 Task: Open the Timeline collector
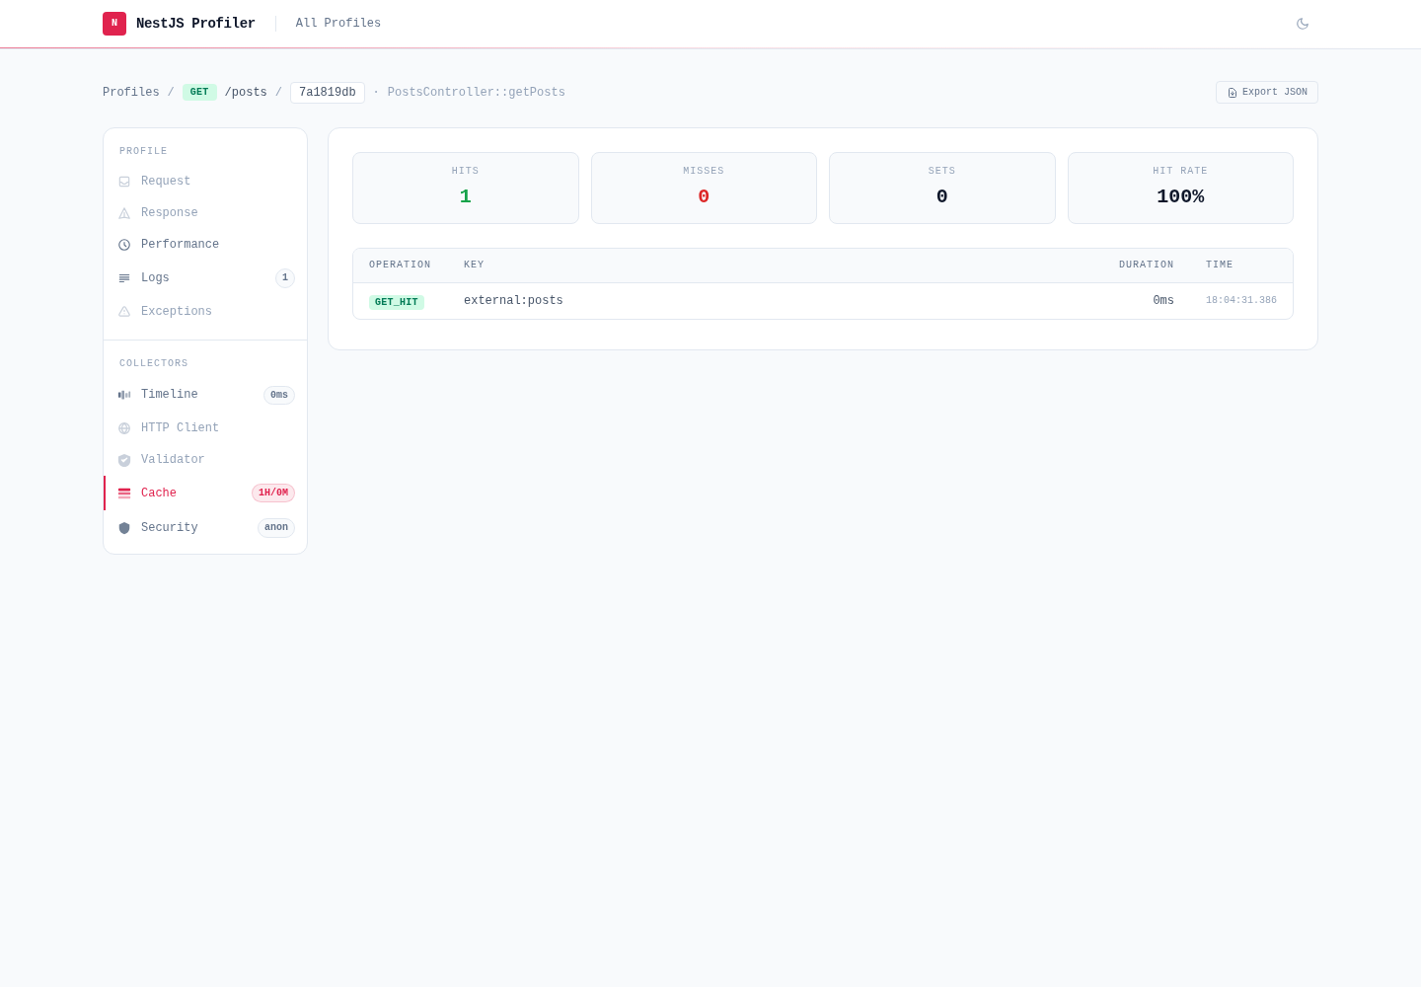tap(205, 395)
